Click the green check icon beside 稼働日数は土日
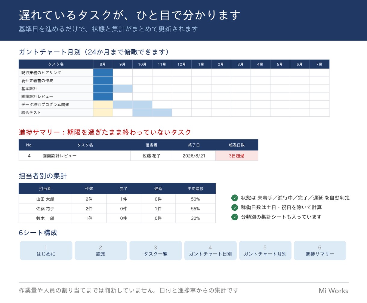 (235, 207)
